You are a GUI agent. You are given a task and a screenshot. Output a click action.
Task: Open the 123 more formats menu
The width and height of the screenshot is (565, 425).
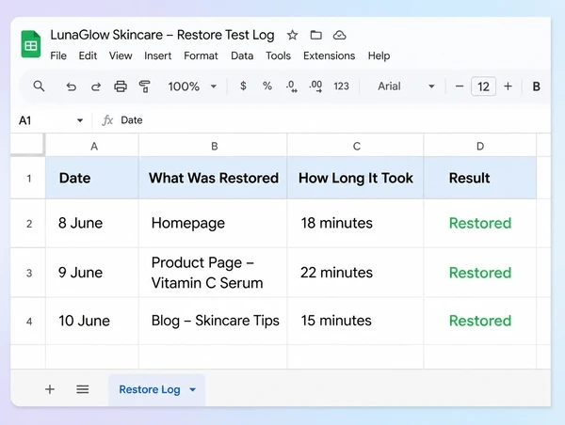click(341, 87)
